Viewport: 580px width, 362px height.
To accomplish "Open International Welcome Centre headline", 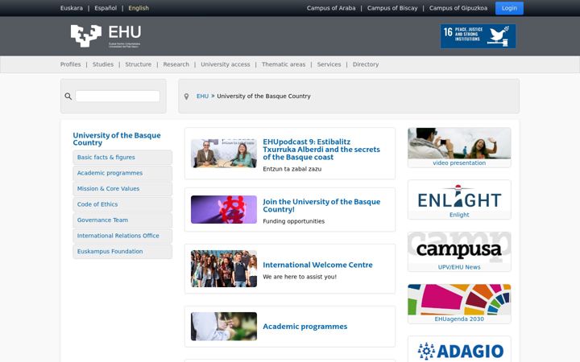I will click(x=317, y=265).
